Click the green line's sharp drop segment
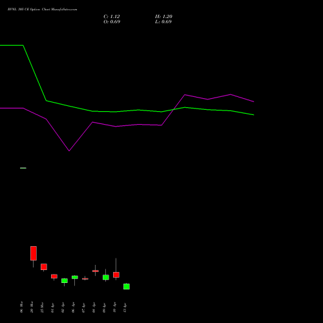This screenshot has height=323, width=323. tap(35, 73)
